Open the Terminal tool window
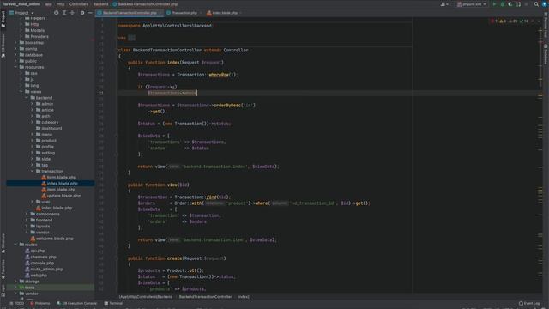The height and width of the screenshot is (309, 549). click(x=113, y=303)
